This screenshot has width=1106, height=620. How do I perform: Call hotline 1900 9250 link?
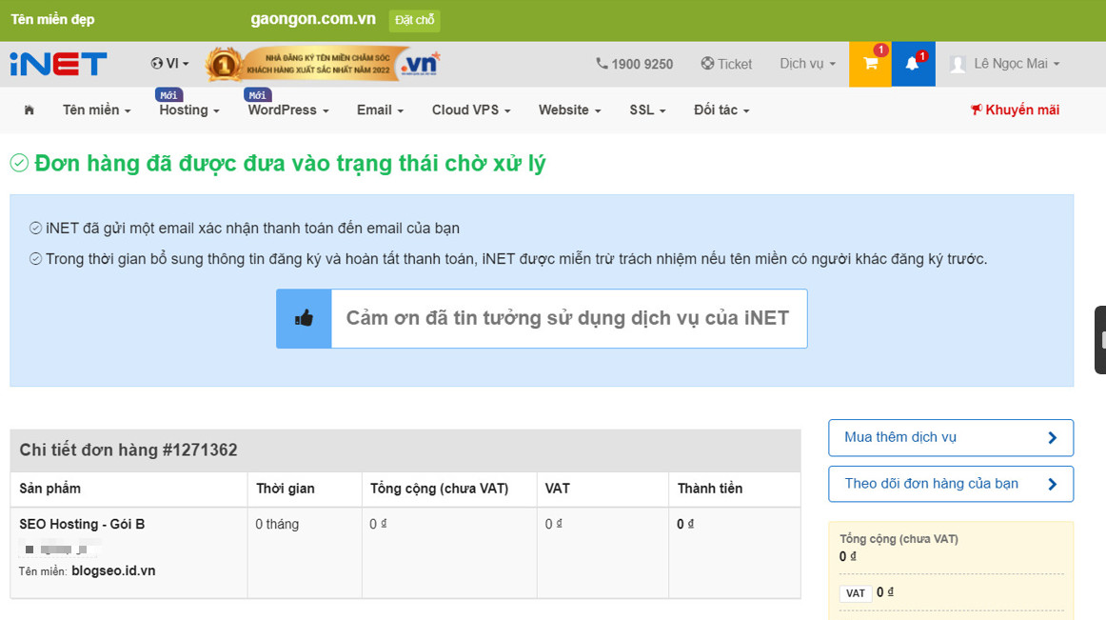click(x=635, y=64)
